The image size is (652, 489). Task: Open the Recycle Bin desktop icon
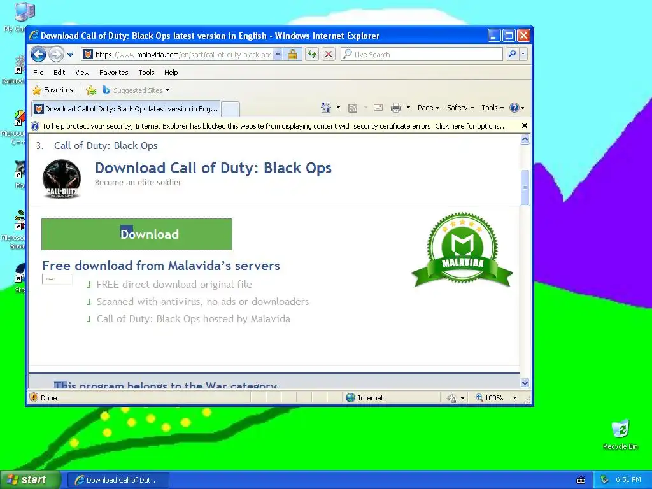(x=620, y=434)
